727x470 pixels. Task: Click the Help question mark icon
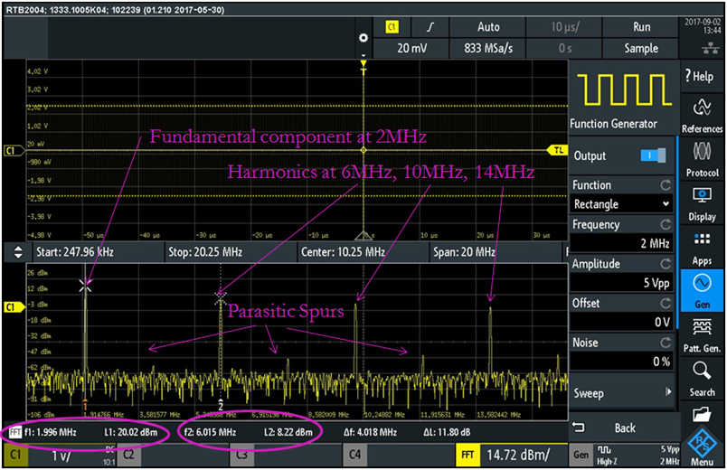tap(702, 76)
